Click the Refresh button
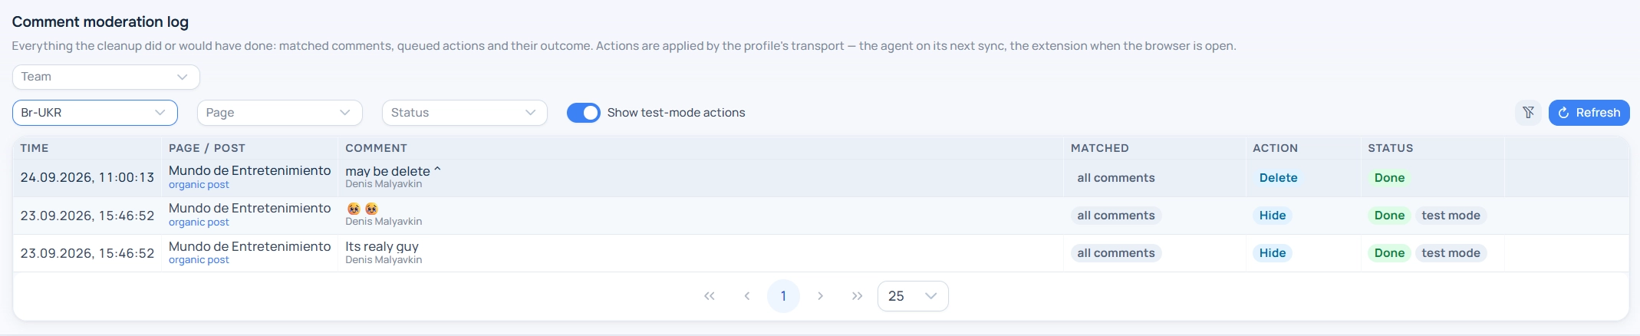Screen dimensions: 1640x336 (x=1589, y=113)
